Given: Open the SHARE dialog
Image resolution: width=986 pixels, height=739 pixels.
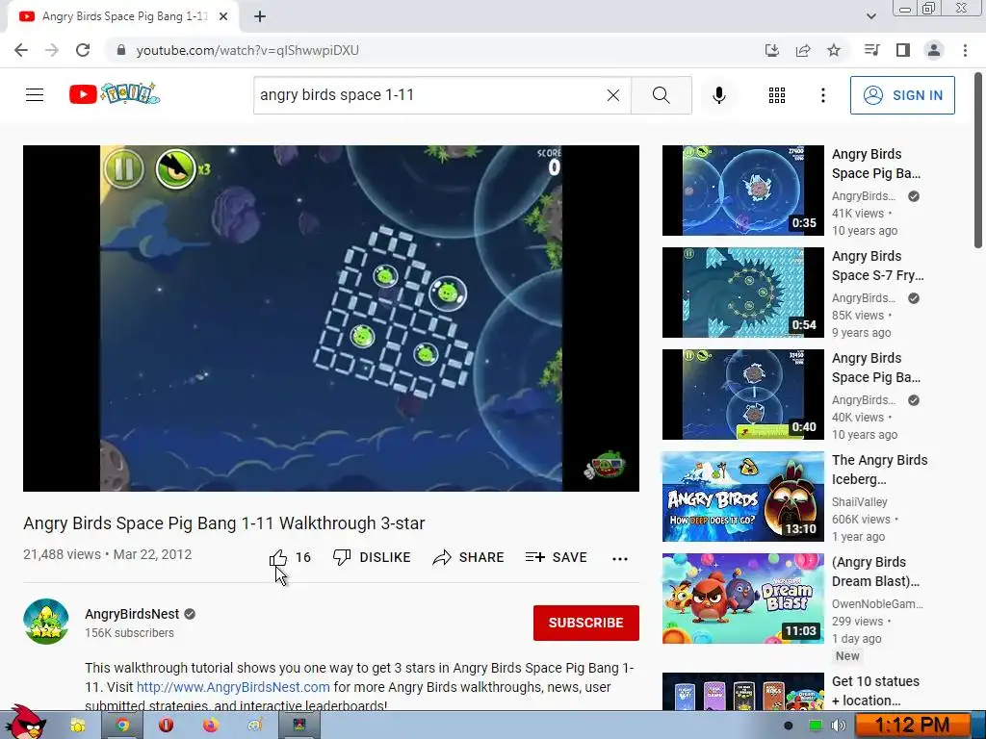Looking at the screenshot, I should 469,557.
